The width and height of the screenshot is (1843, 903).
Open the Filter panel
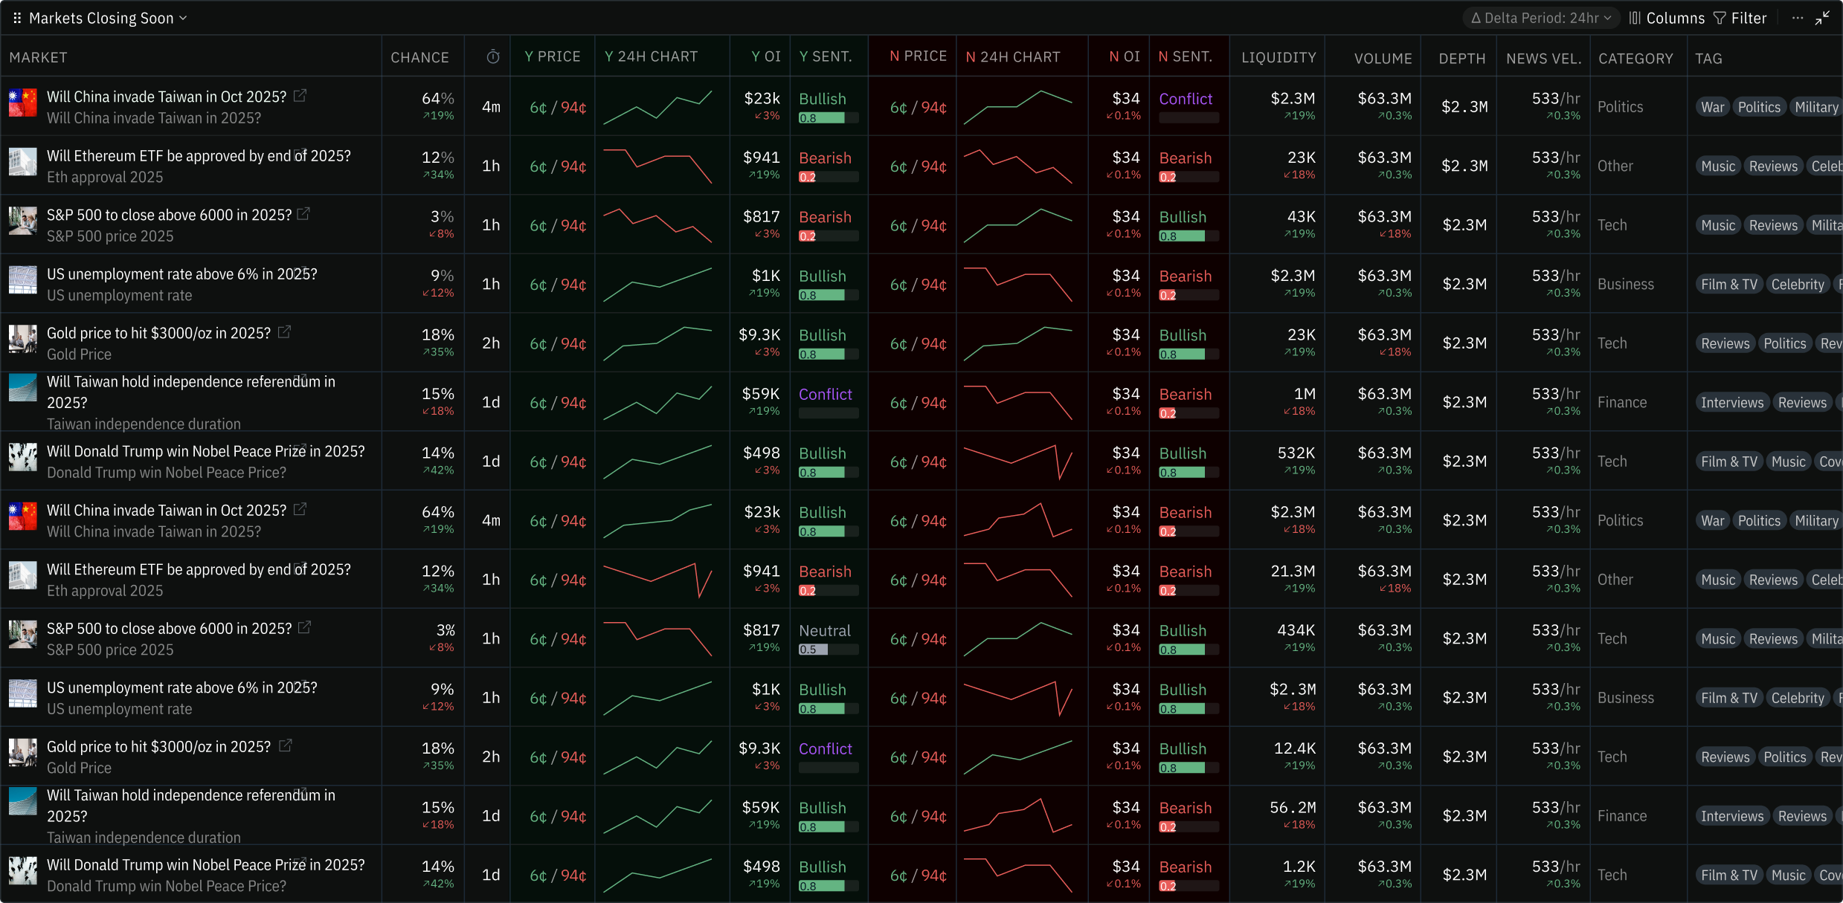[1740, 18]
